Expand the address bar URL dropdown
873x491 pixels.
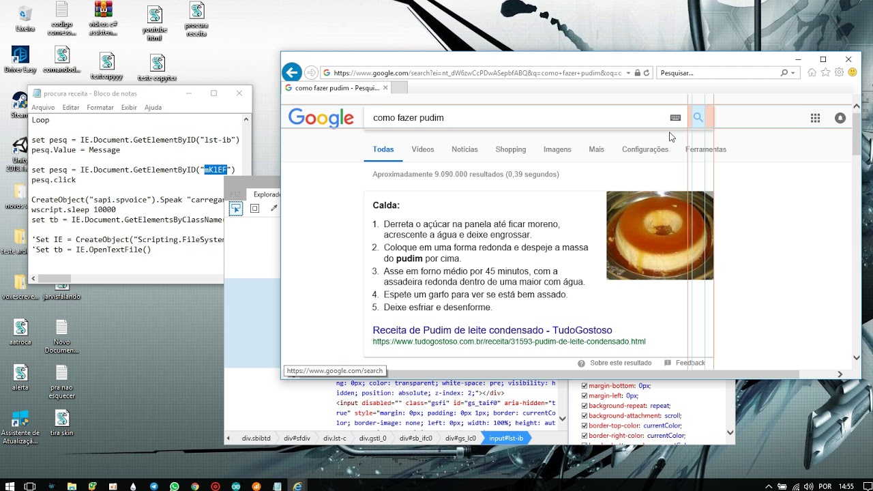(629, 73)
